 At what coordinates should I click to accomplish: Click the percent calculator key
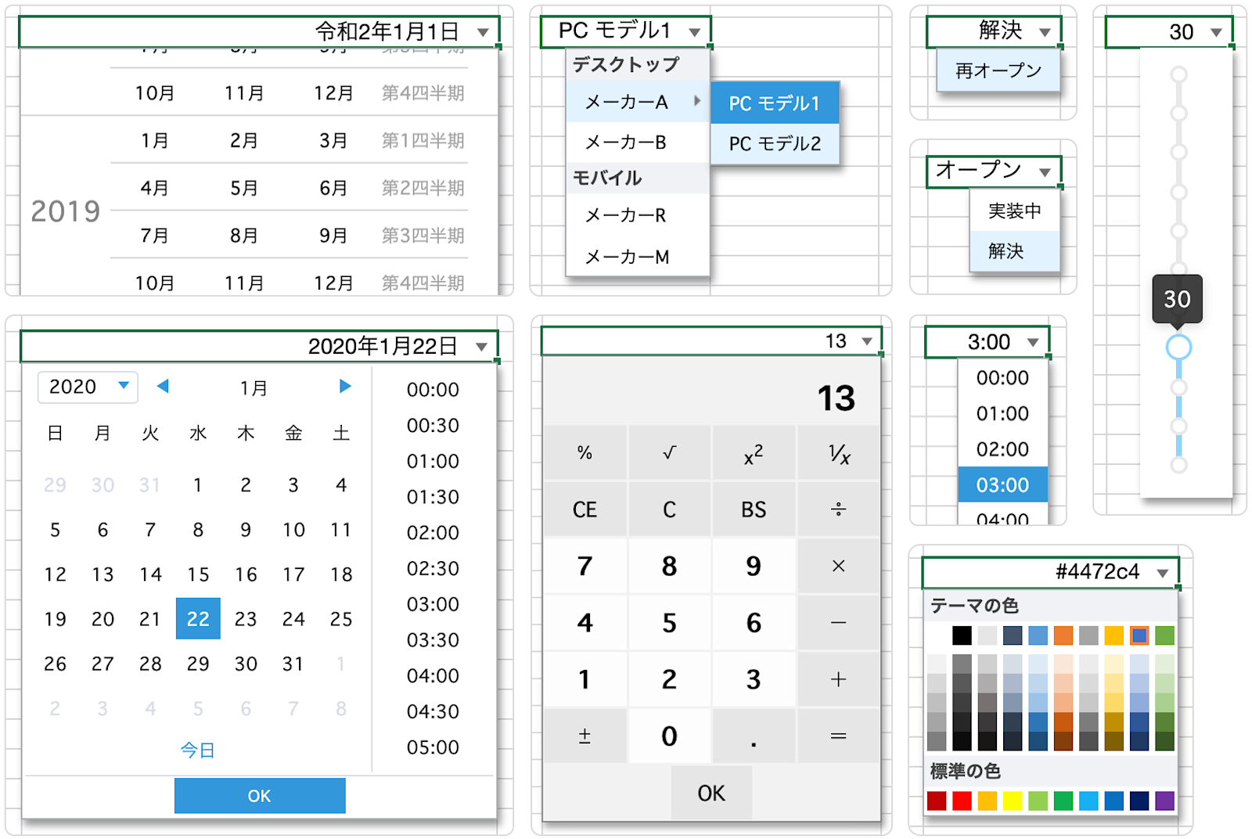tap(585, 452)
